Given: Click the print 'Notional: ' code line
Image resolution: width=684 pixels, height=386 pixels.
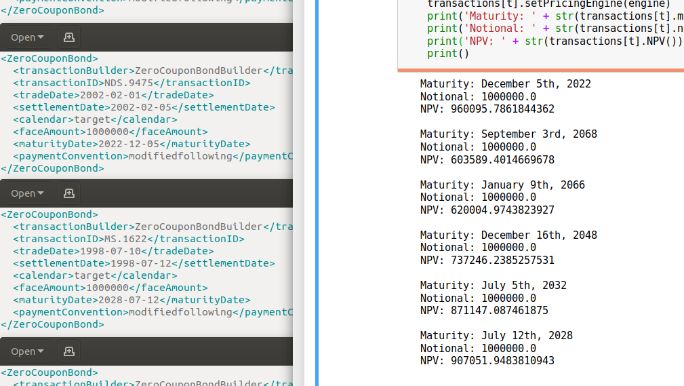Looking at the screenshot, I should (555, 28).
